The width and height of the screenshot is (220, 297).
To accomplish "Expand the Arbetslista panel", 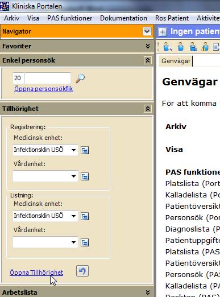I will 148,292.
